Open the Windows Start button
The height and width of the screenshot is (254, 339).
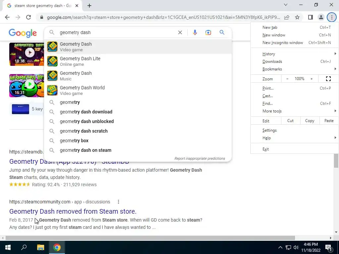click(x=8, y=247)
